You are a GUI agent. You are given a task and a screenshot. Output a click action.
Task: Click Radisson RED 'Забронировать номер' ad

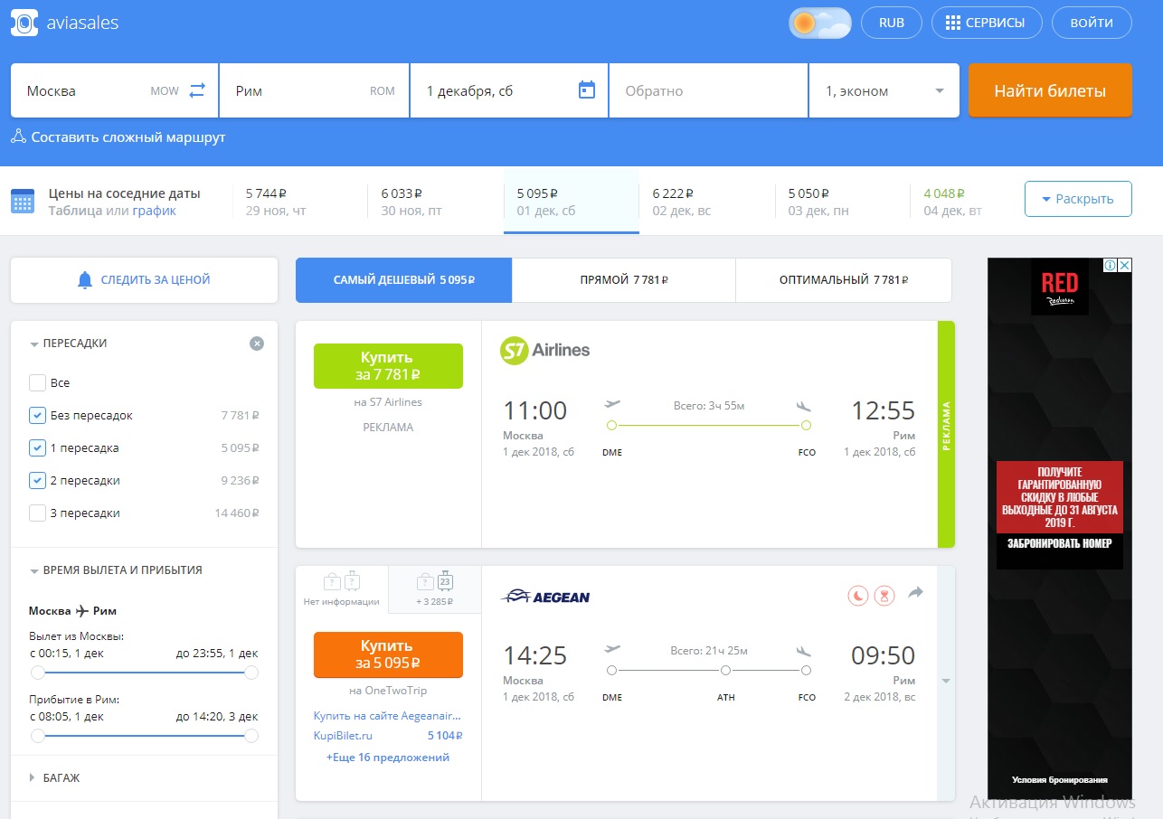pyautogui.click(x=1060, y=543)
